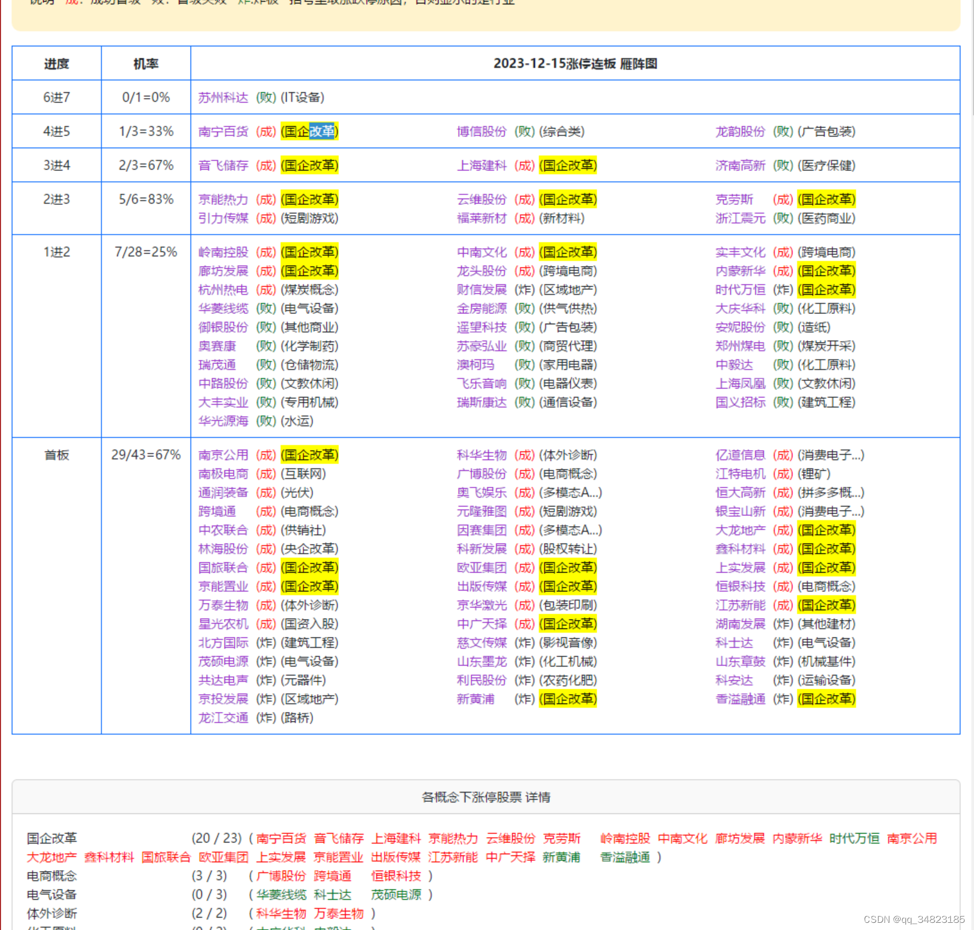Open 南宁百货 in the 国企改革 details list

pyautogui.click(x=281, y=838)
